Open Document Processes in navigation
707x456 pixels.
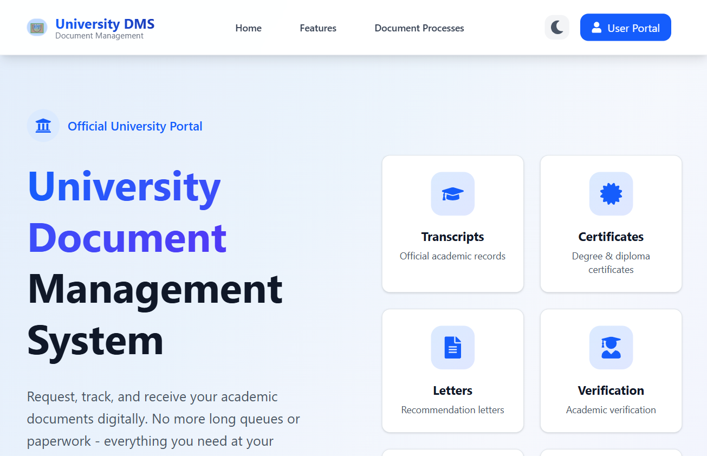419,28
